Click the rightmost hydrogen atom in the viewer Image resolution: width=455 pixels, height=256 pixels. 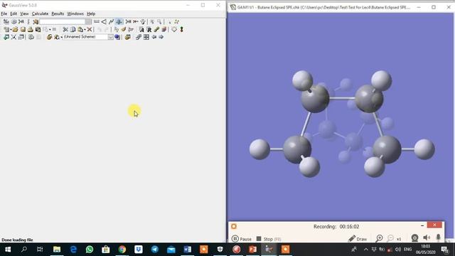pyautogui.click(x=424, y=149)
